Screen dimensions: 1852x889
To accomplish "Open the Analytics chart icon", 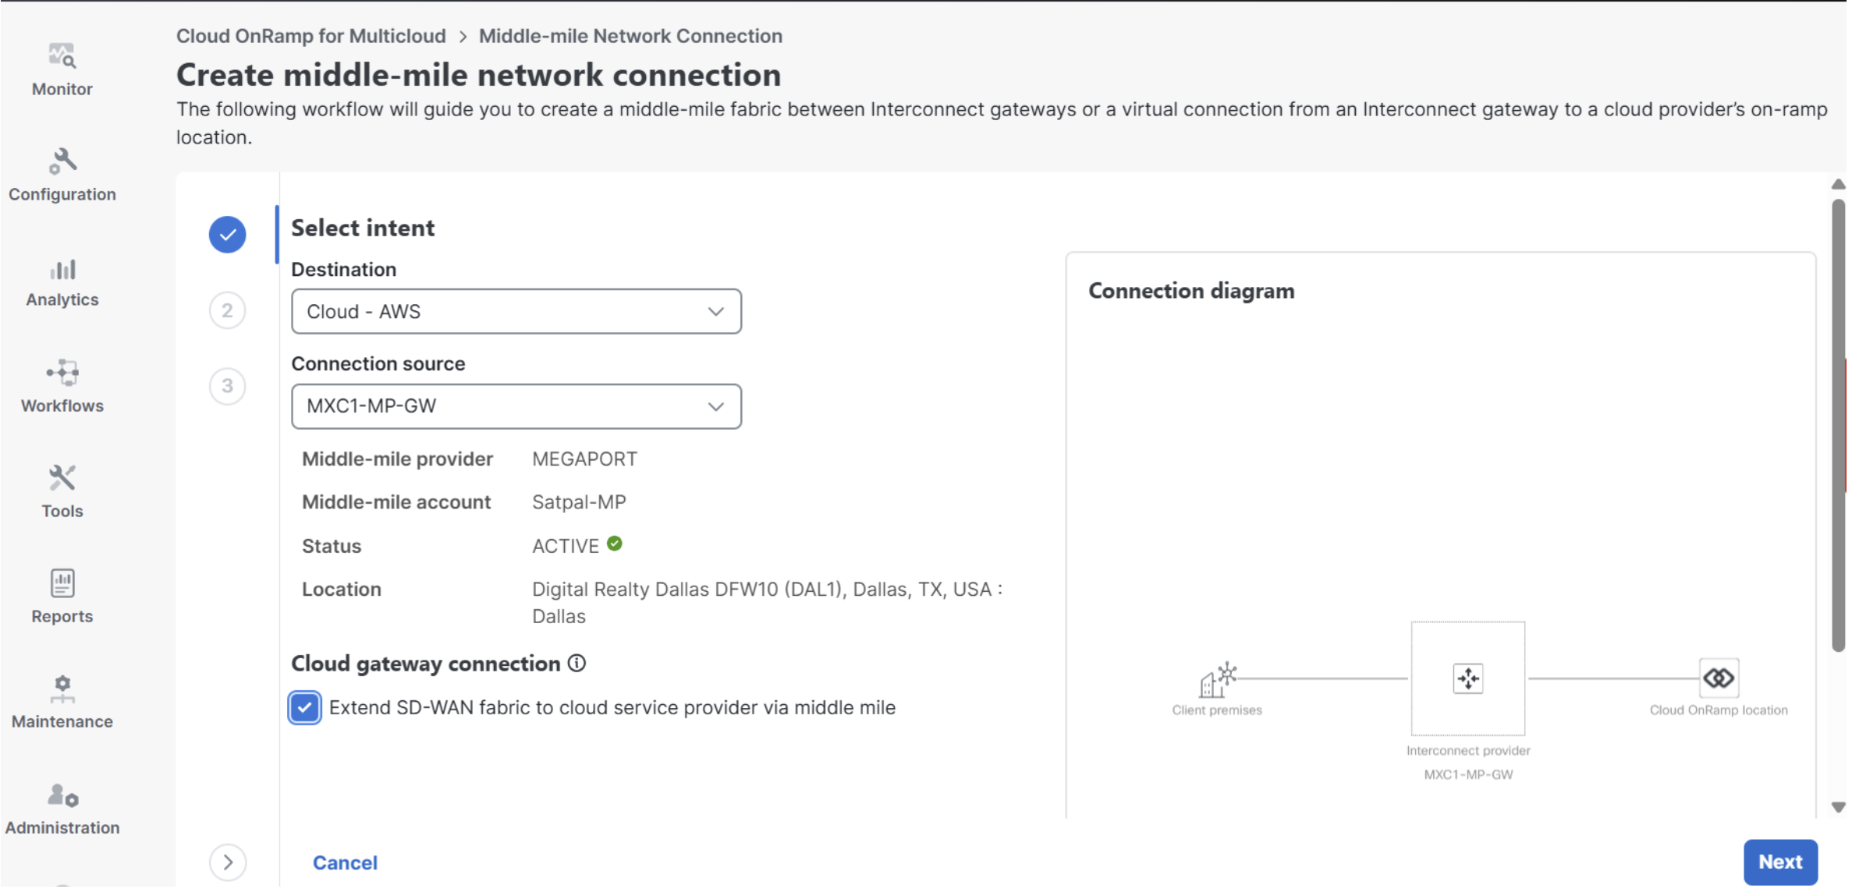I will [x=62, y=270].
